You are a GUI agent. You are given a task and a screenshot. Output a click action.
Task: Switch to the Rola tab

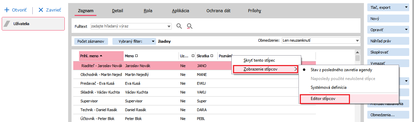click(148, 11)
